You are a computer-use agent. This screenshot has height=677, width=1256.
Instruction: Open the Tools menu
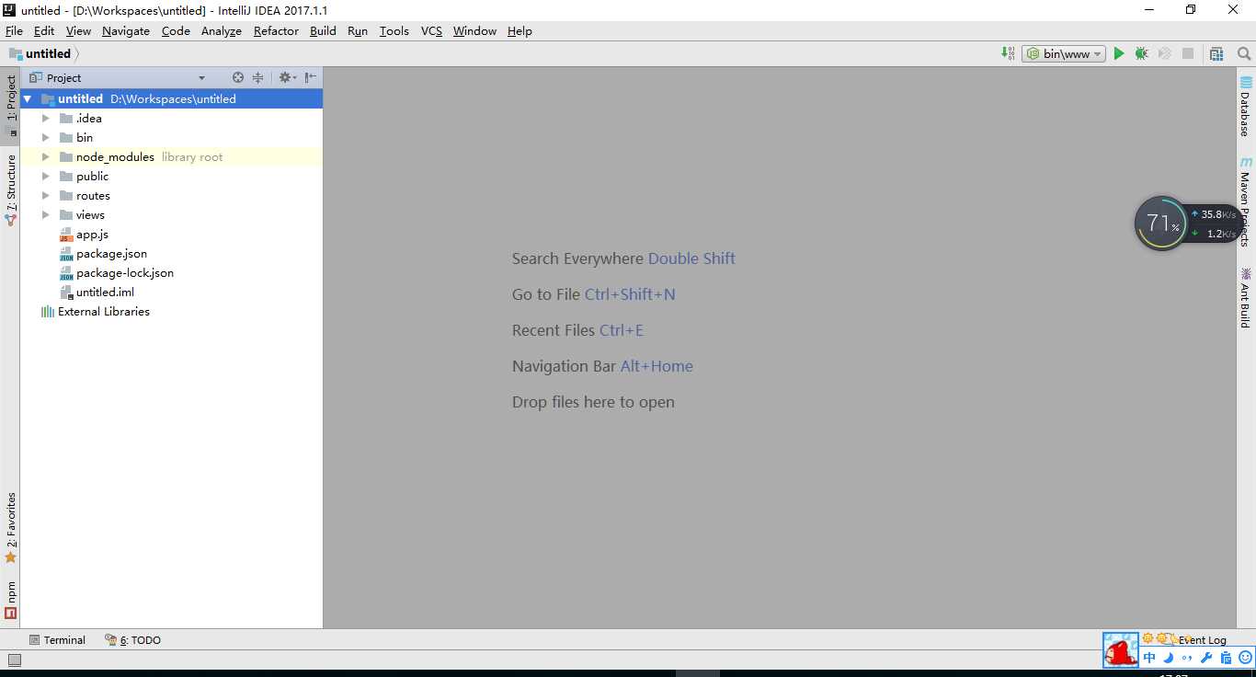pos(394,31)
